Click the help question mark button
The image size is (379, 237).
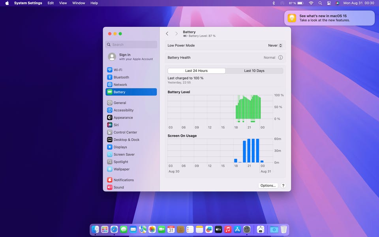[283, 186]
